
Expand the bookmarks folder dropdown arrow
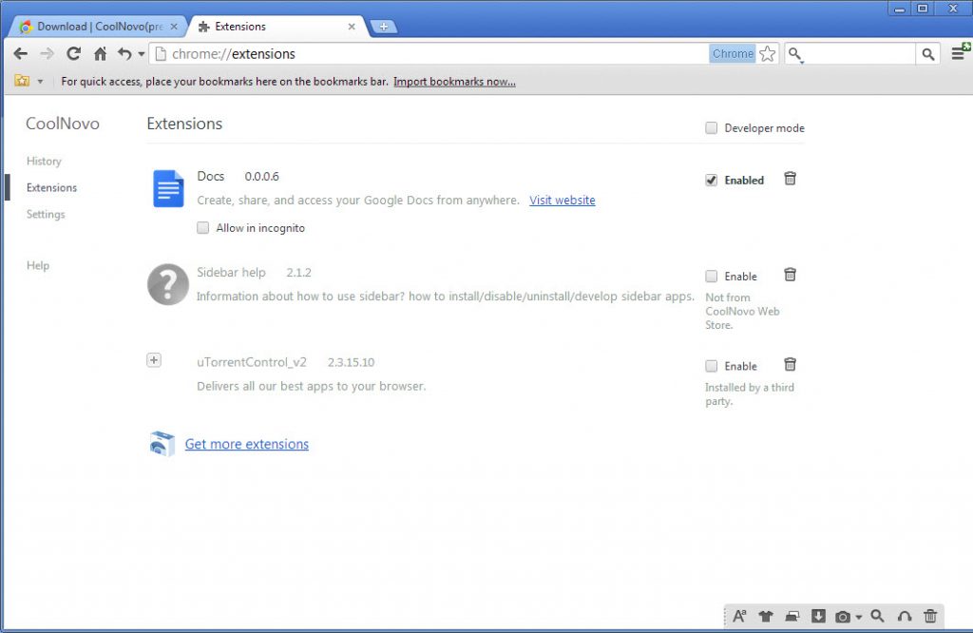[40, 82]
